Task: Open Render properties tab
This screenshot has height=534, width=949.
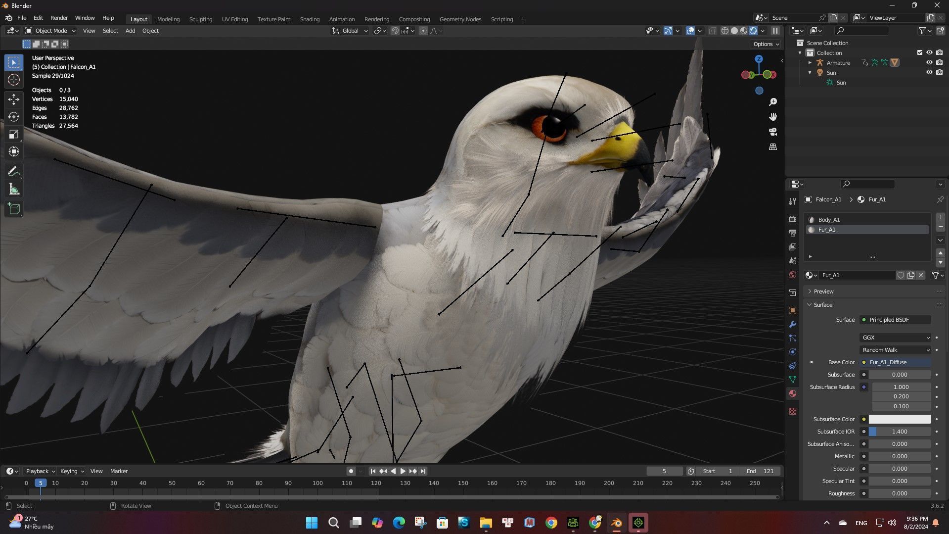Action: pos(793,219)
